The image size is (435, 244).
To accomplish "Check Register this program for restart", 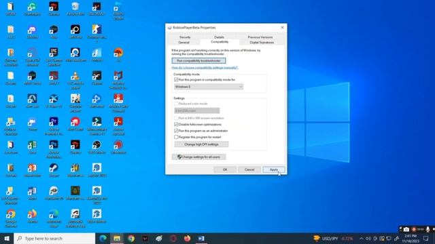I will pos(176,137).
